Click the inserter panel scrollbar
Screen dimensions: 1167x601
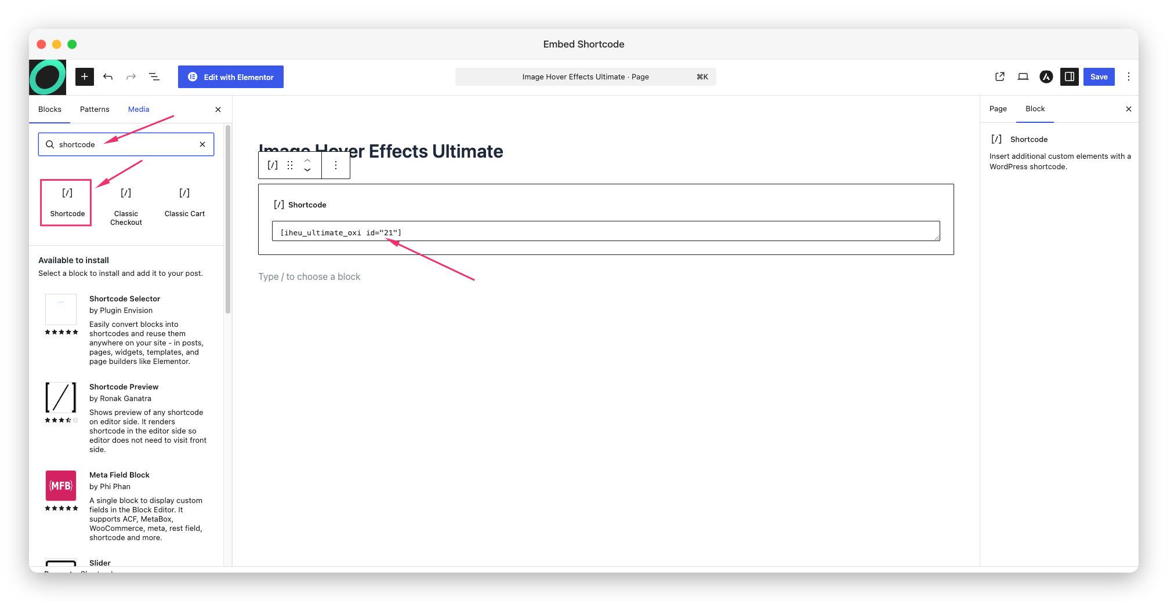[228, 219]
